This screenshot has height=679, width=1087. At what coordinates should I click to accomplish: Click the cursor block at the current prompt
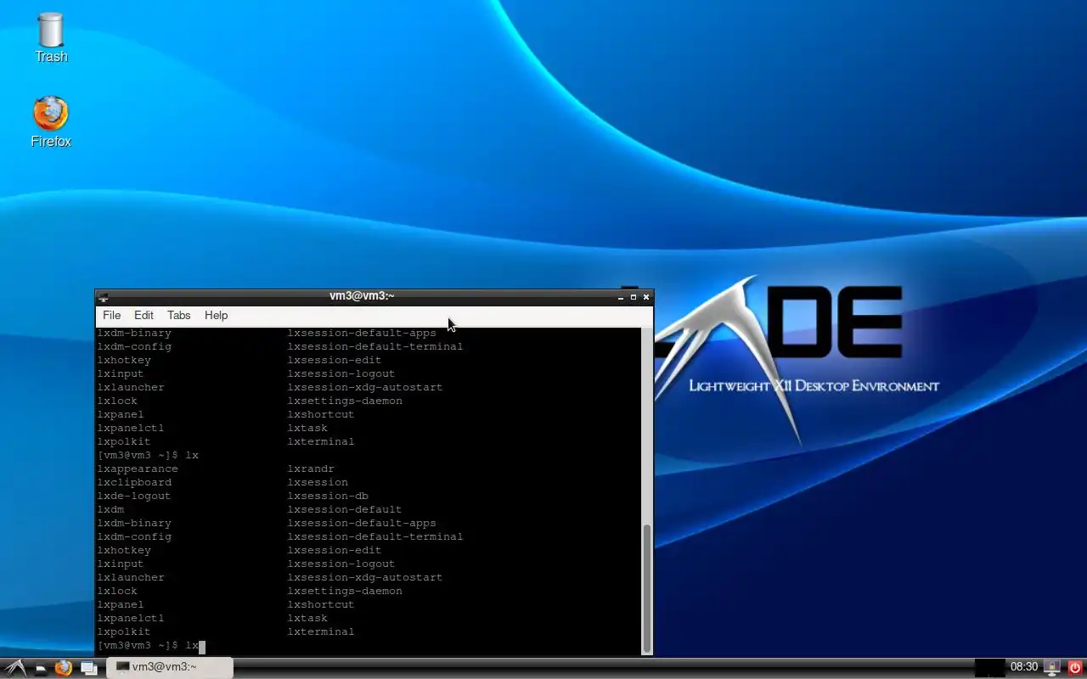pyautogui.click(x=202, y=646)
